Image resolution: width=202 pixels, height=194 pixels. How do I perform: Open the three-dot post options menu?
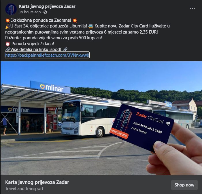tap(192, 9)
